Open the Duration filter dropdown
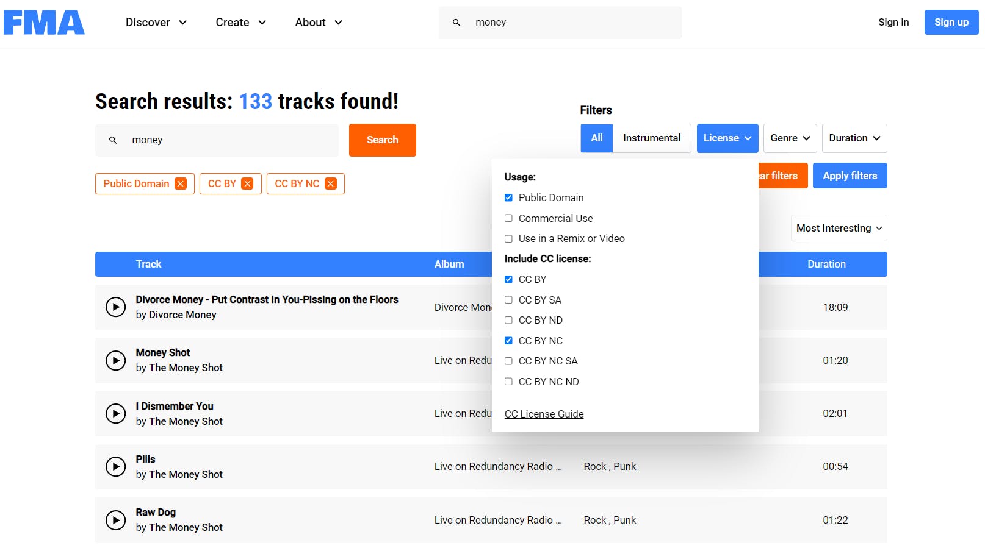The height and width of the screenshot is (551, 985). [854, 138]
